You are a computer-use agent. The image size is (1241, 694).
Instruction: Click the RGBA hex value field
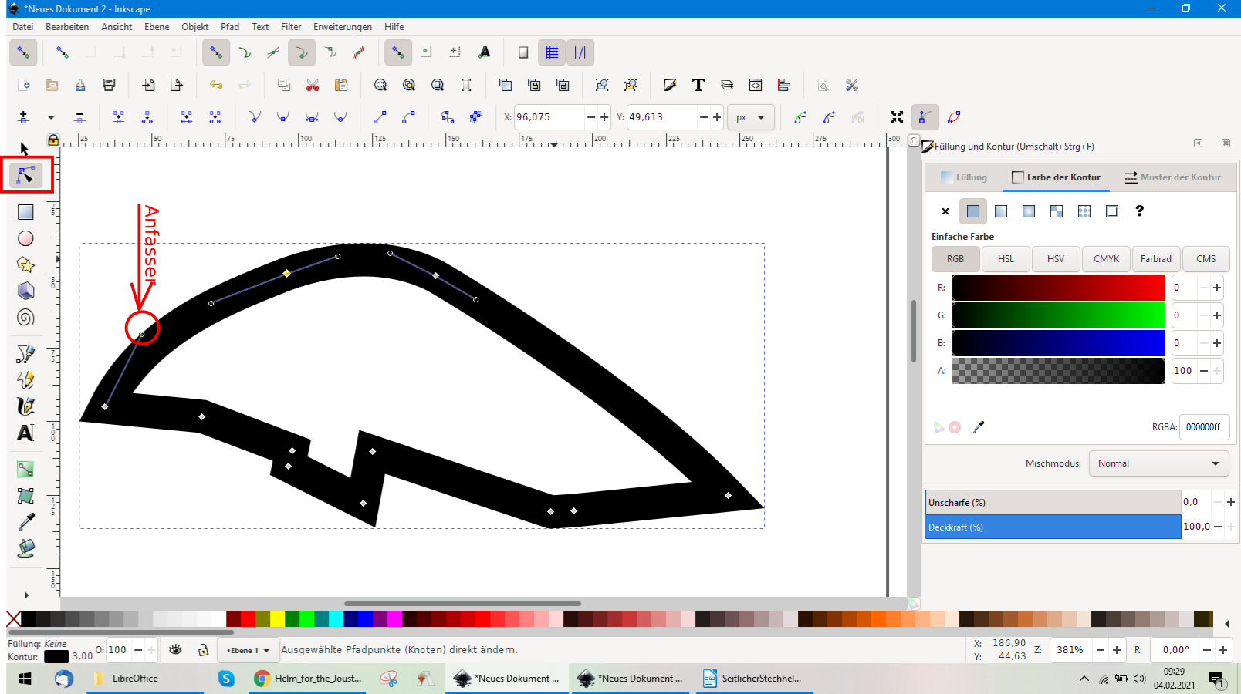point(1203,426)
